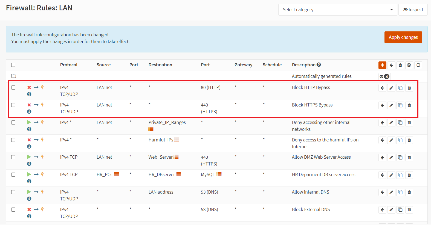Edit the Block HTTP Bypass rule
431x225 pixels.
[391, 88]
